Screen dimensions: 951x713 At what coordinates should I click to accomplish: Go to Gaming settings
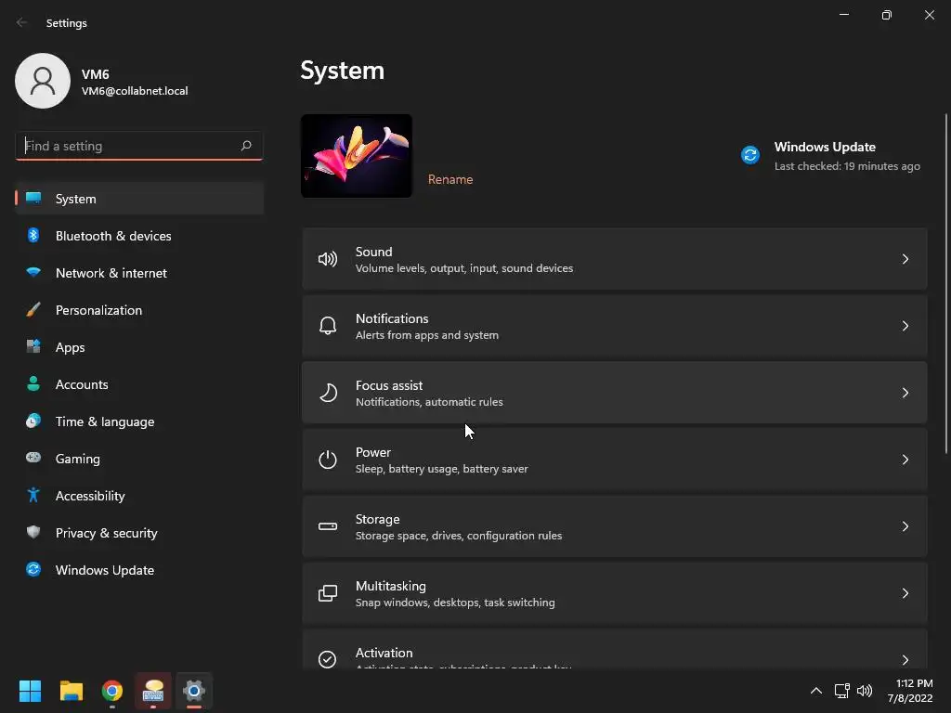tap(139, 458)
